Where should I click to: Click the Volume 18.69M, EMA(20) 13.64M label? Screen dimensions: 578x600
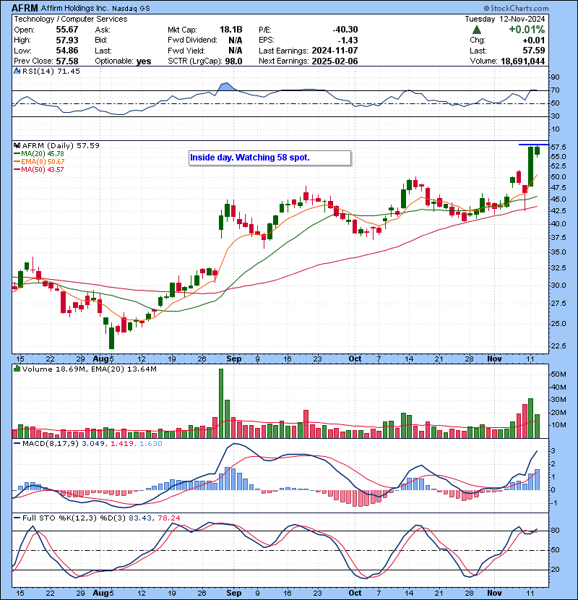pyautogui.click(x=89, y=369)
